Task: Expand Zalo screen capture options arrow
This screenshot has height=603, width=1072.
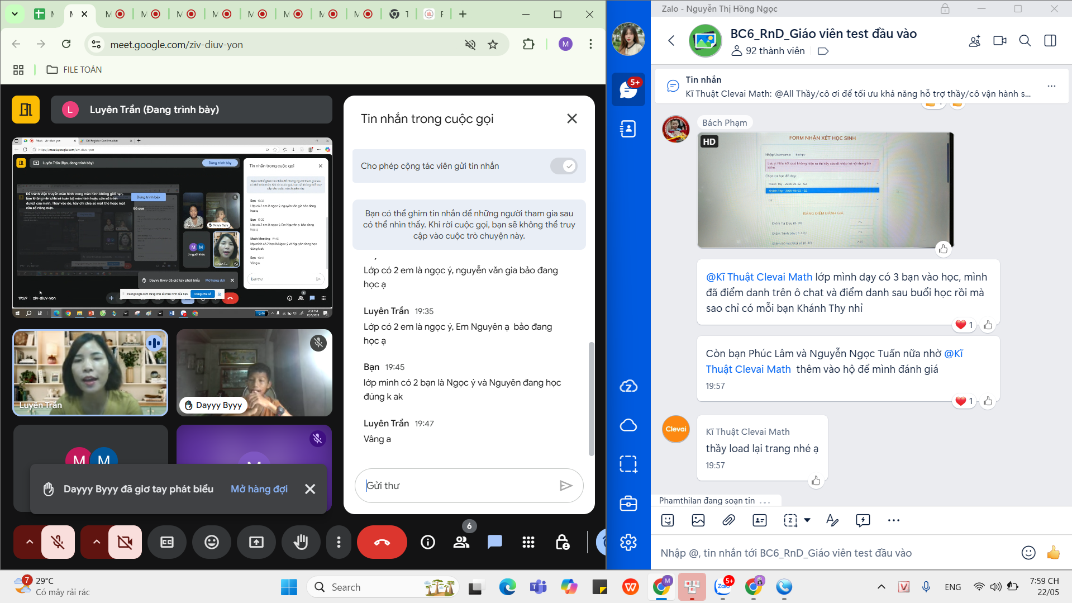Action: (x=807, y=520)
